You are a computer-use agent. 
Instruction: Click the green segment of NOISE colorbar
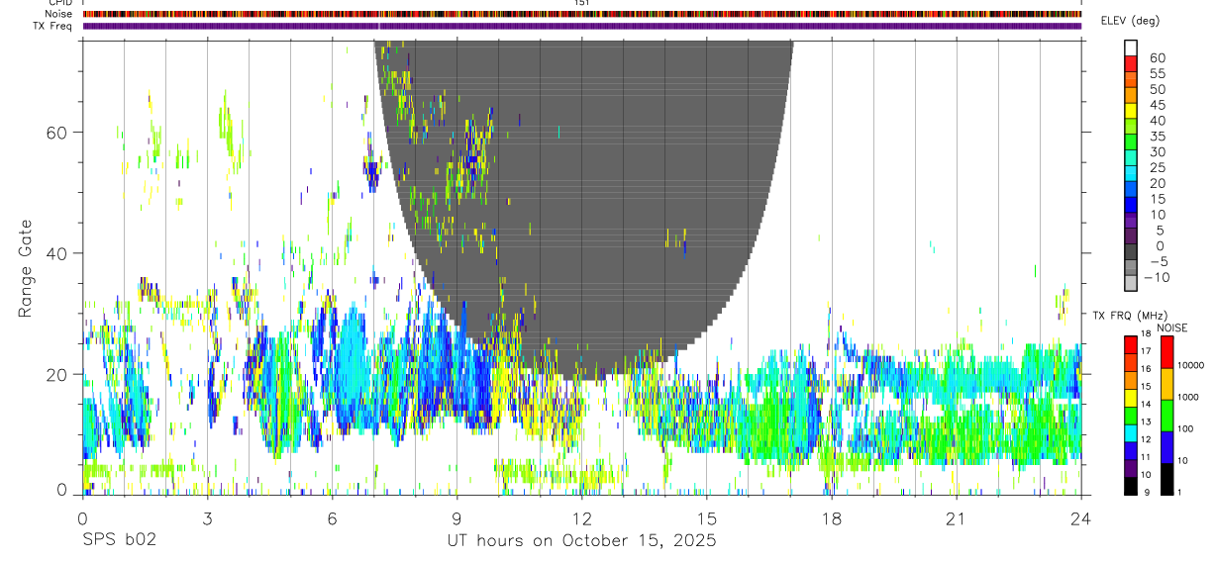1166,415
